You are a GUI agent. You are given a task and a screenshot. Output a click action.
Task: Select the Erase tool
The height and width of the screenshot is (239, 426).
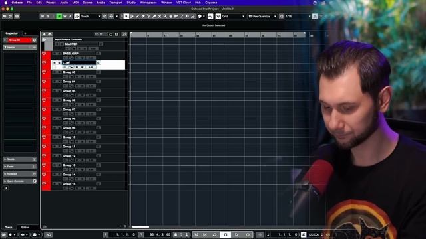tap(143, 16)
